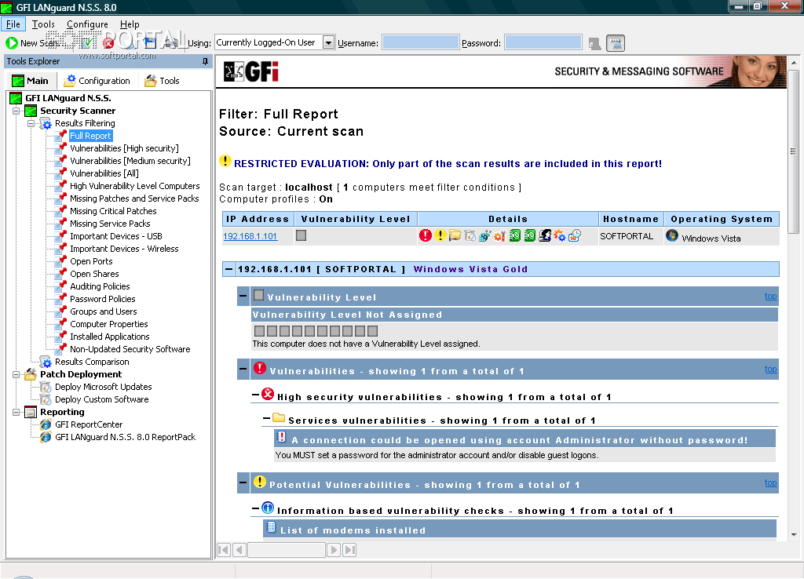Switch to the Main tab
The width and height of the screenshot is (804, 579).
tap(31, 81)
